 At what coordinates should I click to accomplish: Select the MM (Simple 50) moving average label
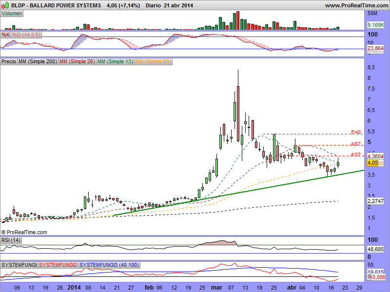point(153,61)
